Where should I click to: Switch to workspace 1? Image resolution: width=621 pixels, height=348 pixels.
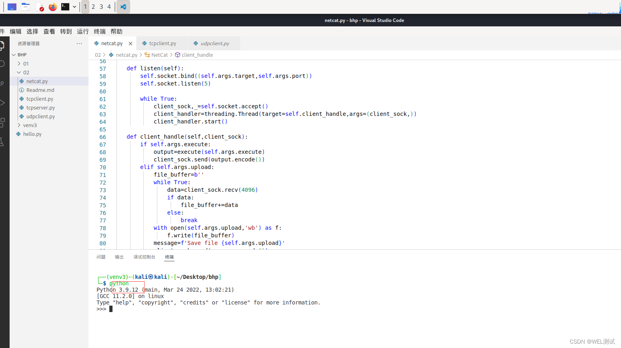click(85, 7)
